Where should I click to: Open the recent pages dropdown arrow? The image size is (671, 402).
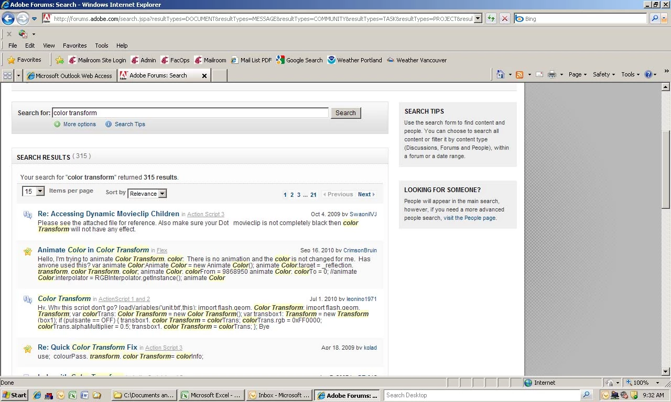[x=34, y=19]
